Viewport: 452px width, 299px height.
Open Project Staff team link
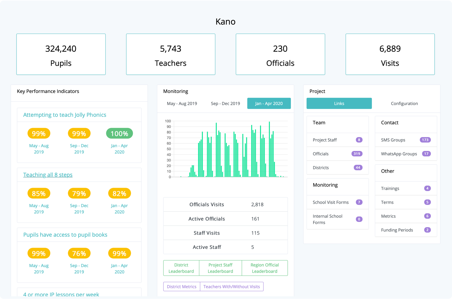338,140
